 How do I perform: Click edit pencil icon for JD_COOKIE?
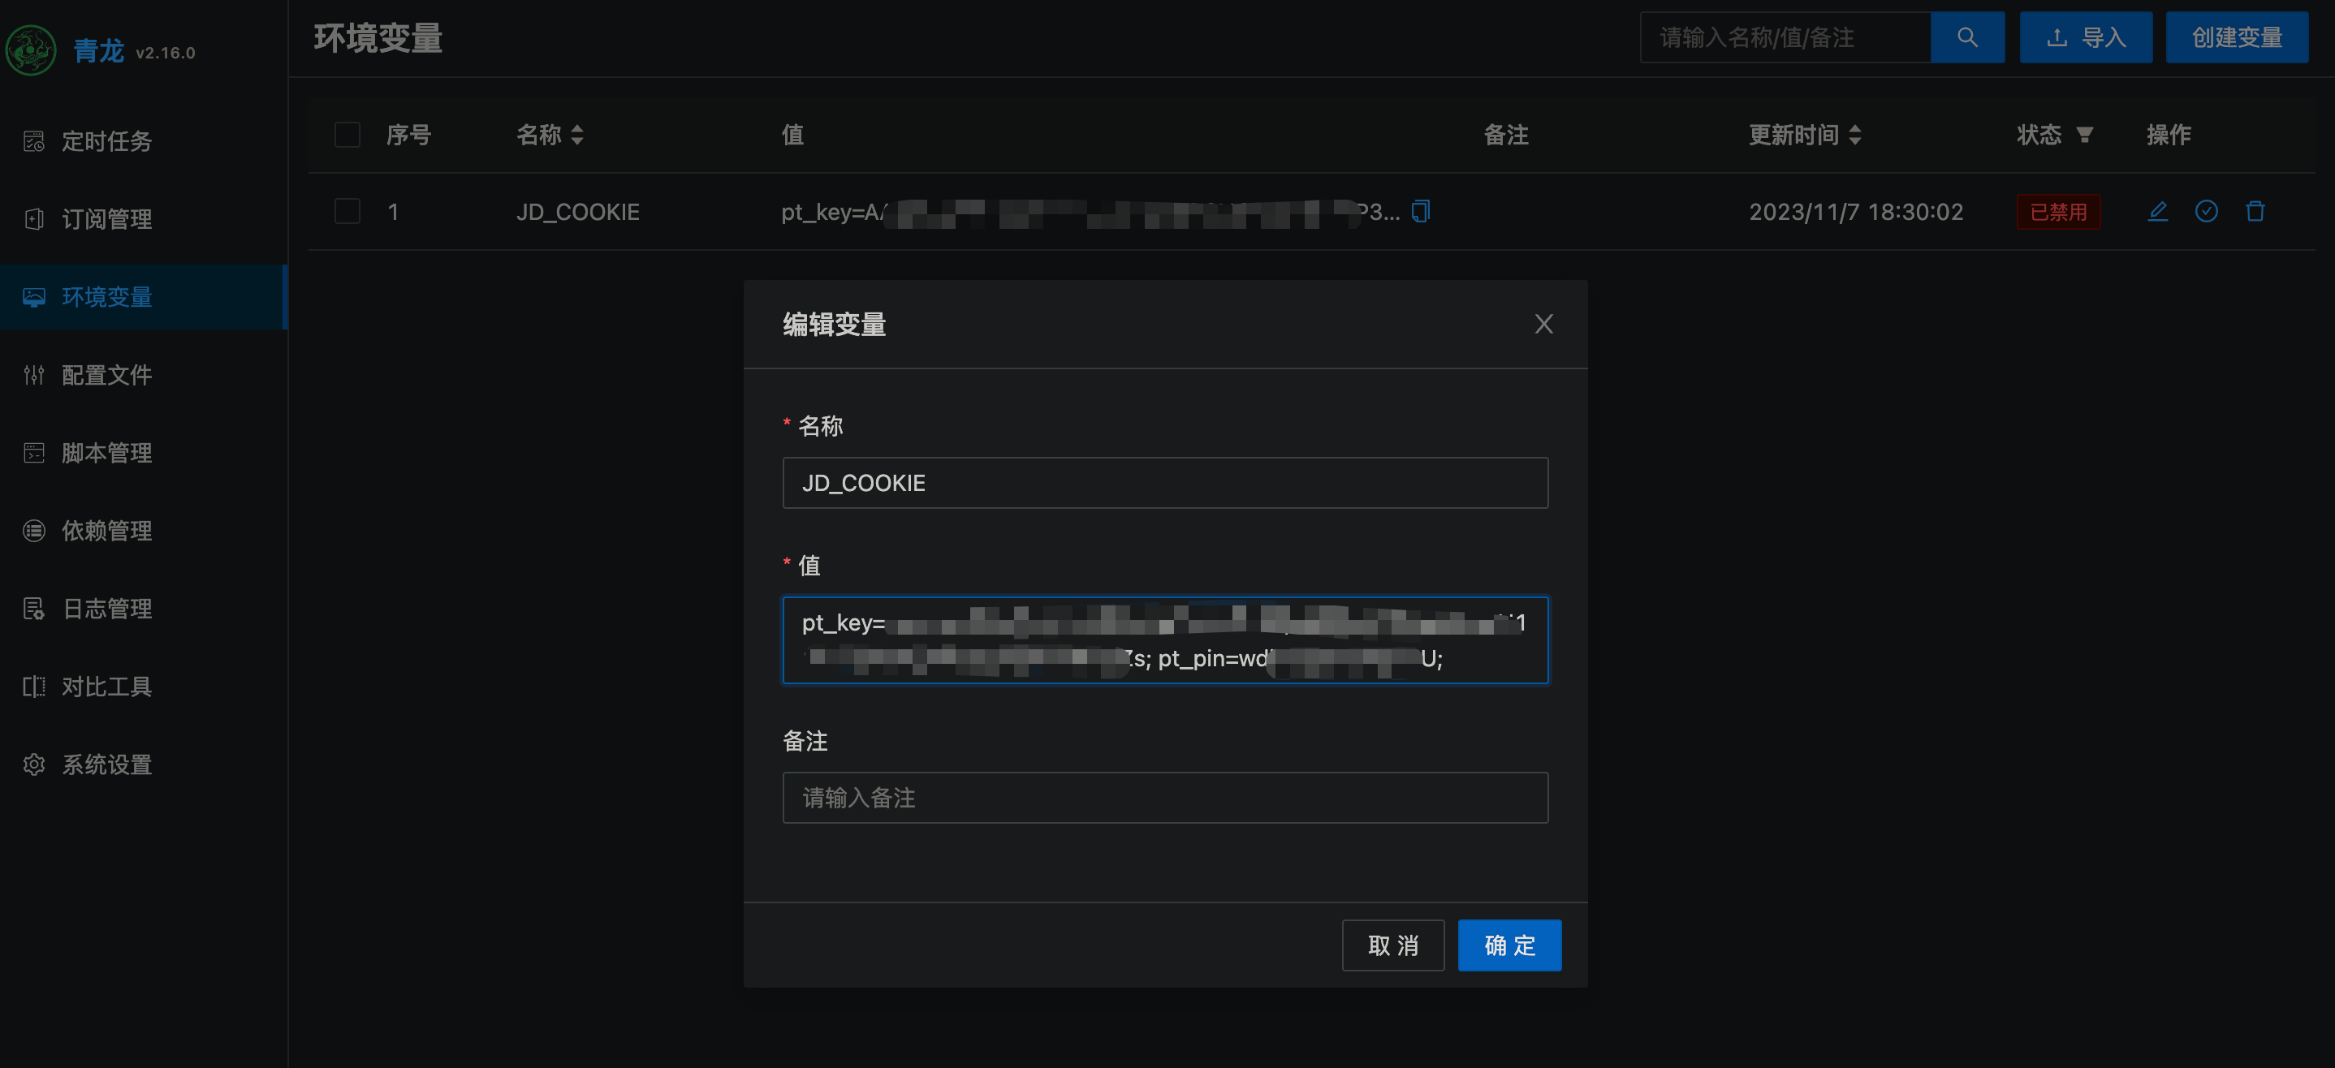click(x=2157, y=211)
